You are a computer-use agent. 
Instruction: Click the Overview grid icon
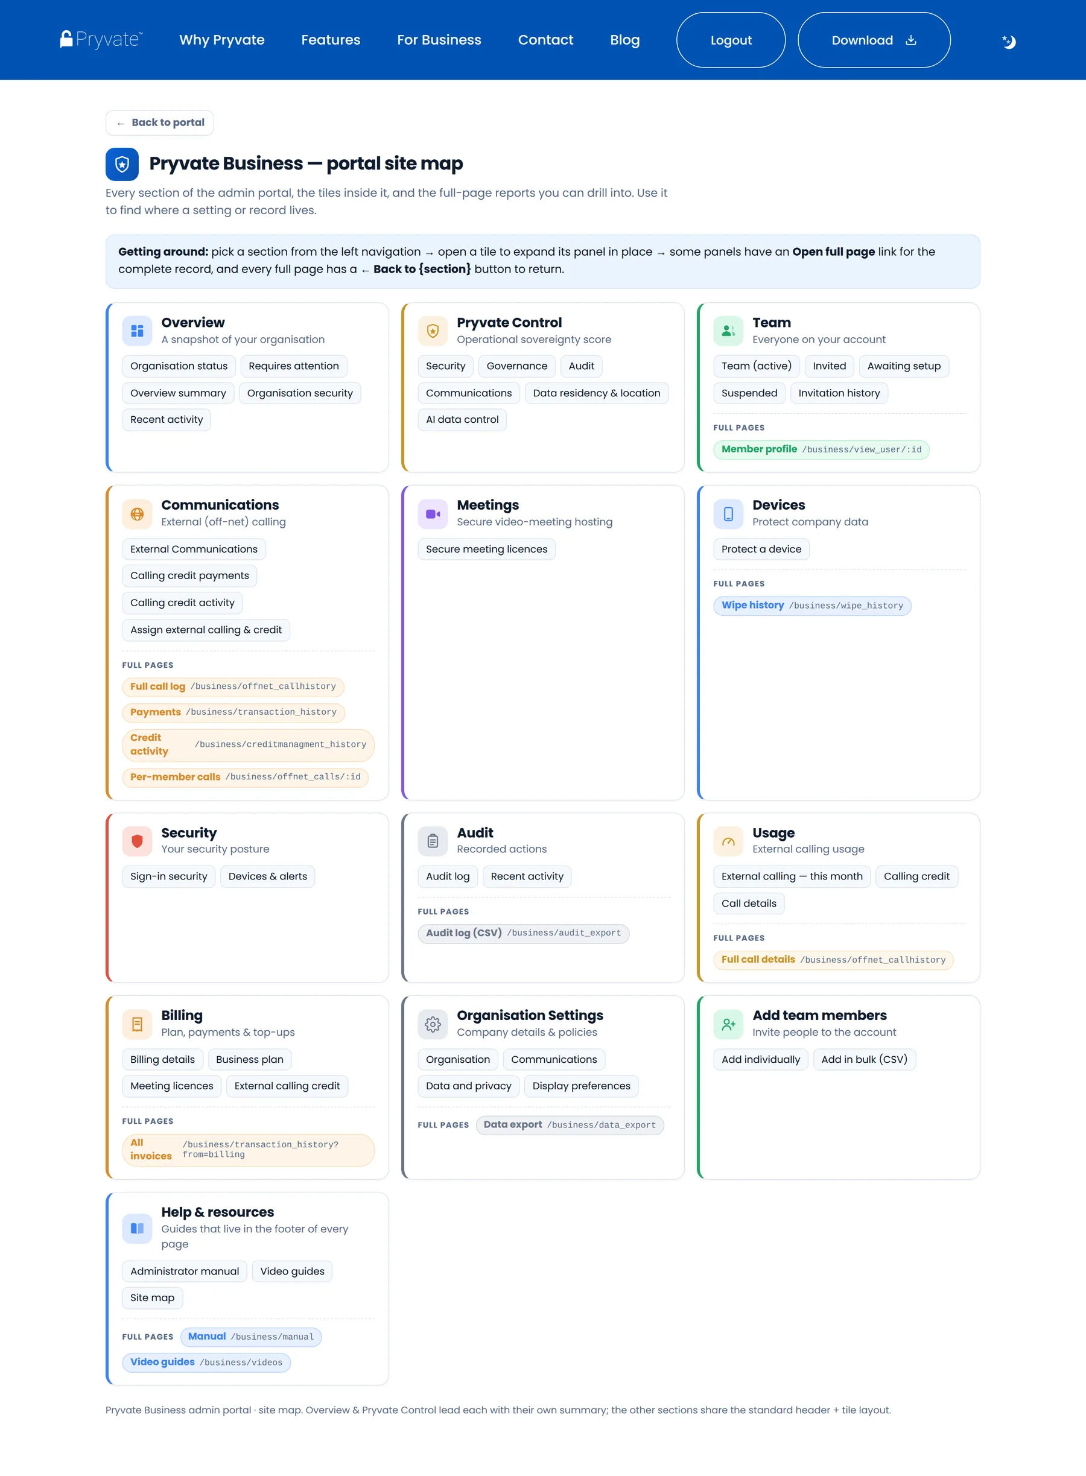coord(137,331)
